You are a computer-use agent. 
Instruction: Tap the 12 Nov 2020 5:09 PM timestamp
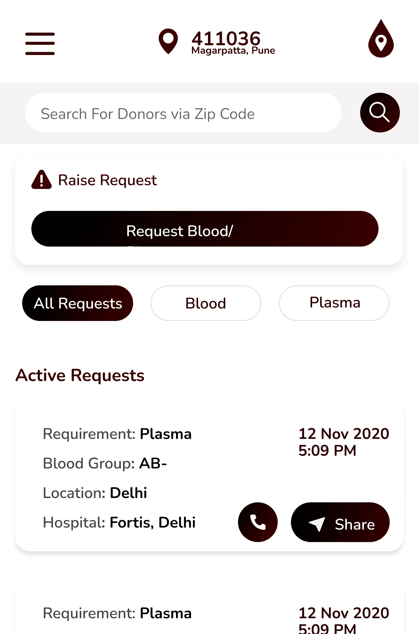point(344,442)
